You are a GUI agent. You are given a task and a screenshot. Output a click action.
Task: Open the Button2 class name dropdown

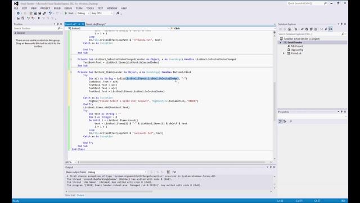point(119,28)
